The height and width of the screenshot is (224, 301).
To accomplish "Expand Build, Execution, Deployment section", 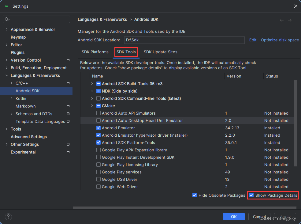I will click(x=7, y=68).
